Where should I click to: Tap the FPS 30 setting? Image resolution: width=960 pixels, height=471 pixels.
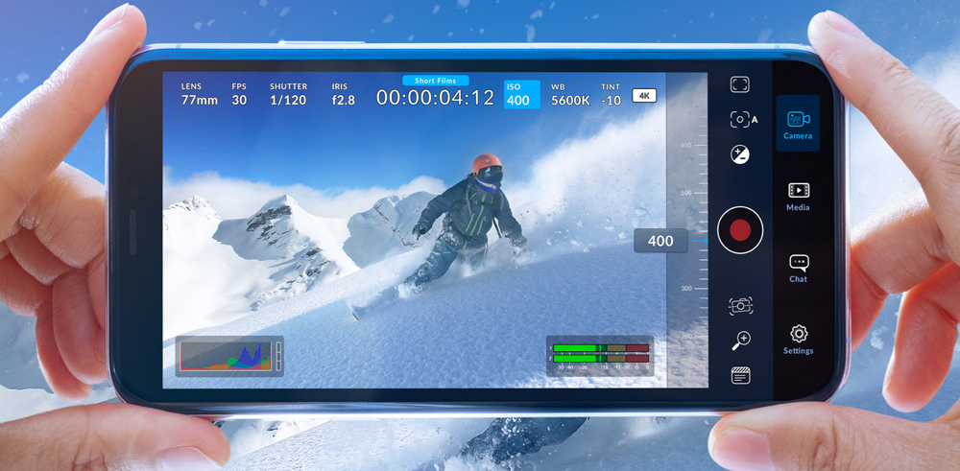pyautogui.click(x=239, y=94)
